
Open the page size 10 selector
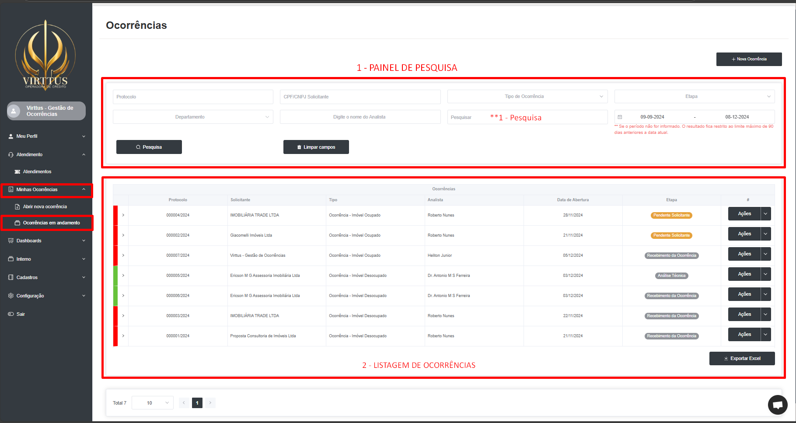tap(152, 403)
